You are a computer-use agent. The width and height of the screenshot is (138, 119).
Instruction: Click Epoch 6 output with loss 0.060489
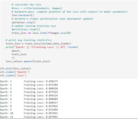pos(29,99)
